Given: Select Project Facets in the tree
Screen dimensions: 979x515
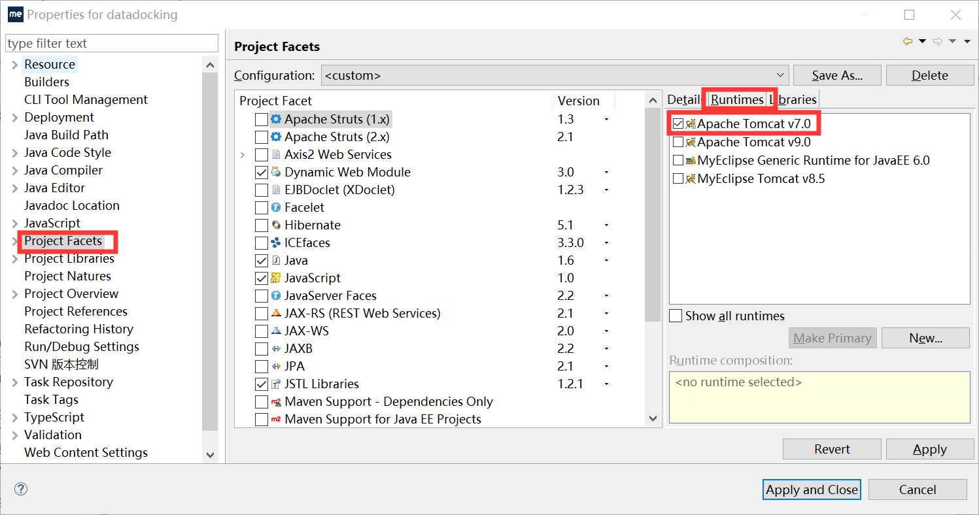Looking at the screenshot, I should [x=63, y=241].
